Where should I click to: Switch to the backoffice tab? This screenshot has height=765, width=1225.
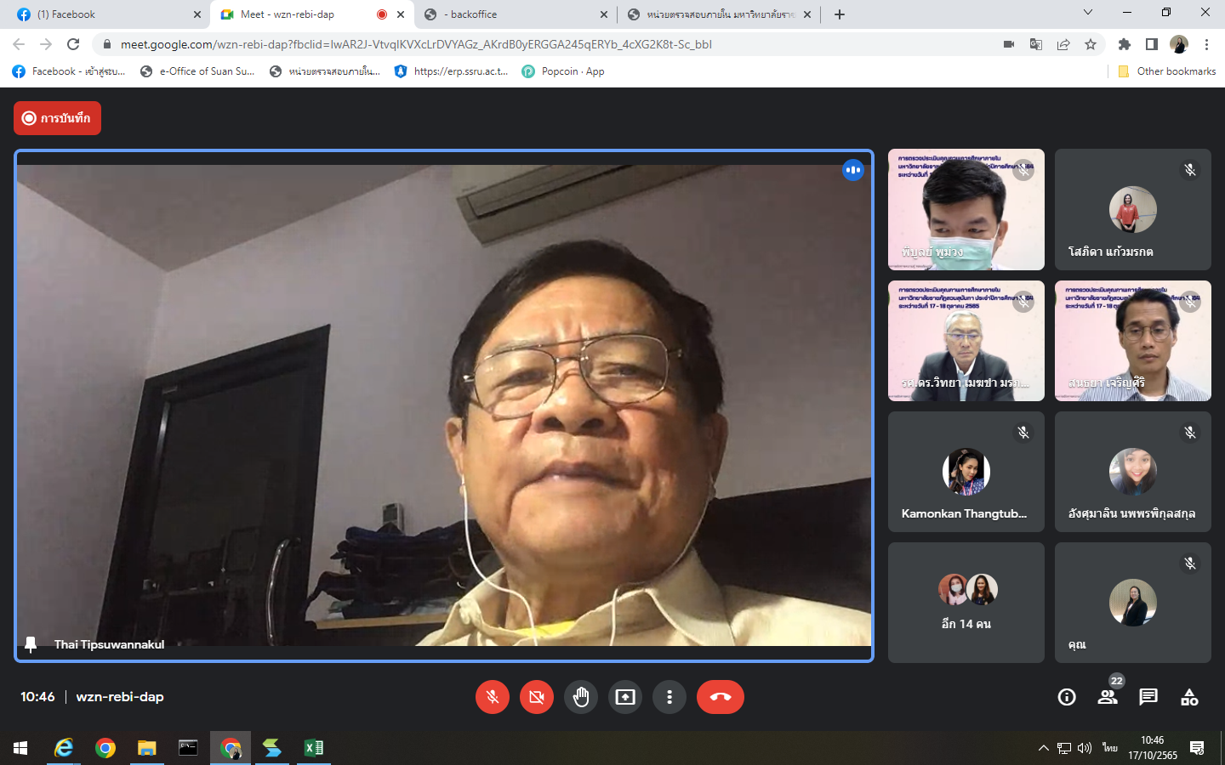coord(514,14)
